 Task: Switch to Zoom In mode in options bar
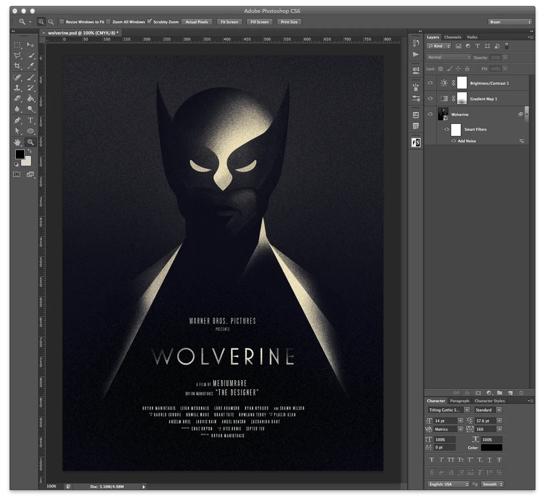(41, 22)
